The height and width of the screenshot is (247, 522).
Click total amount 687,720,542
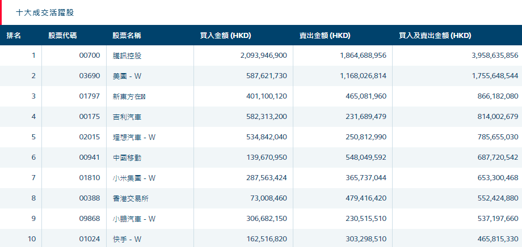pos(498,157)
